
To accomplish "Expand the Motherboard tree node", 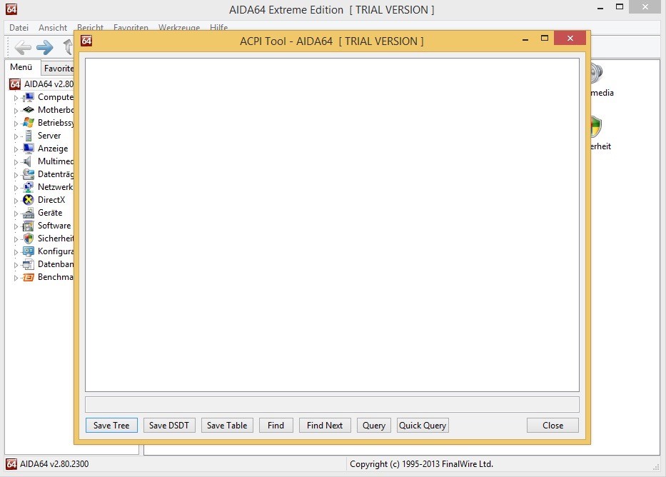I will tap(16, 111).
